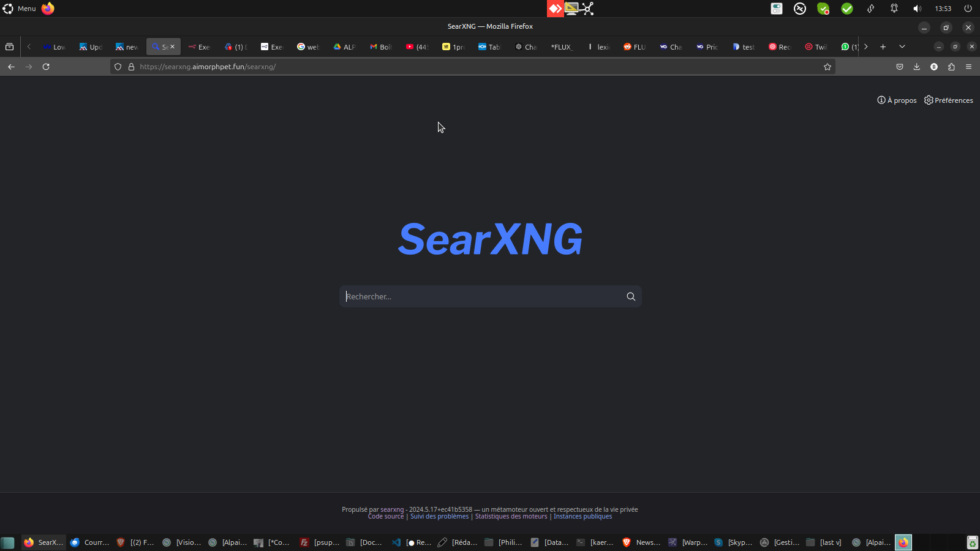The height and width of the screenshot is (551, 980).
Task: Open Firefox View tab overview icon
Action: [10, 47]
